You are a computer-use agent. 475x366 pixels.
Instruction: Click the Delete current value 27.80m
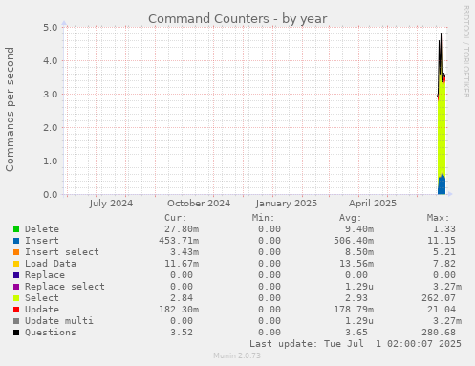[182, 229]
